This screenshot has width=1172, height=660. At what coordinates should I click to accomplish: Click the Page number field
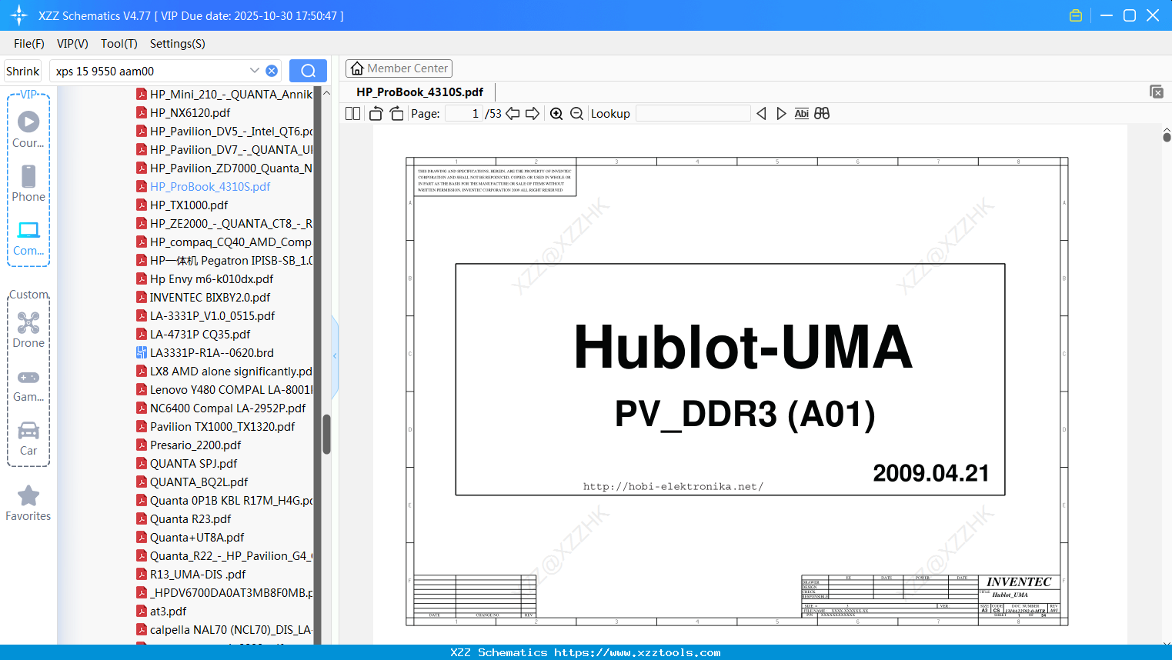(x=463, y=113)
